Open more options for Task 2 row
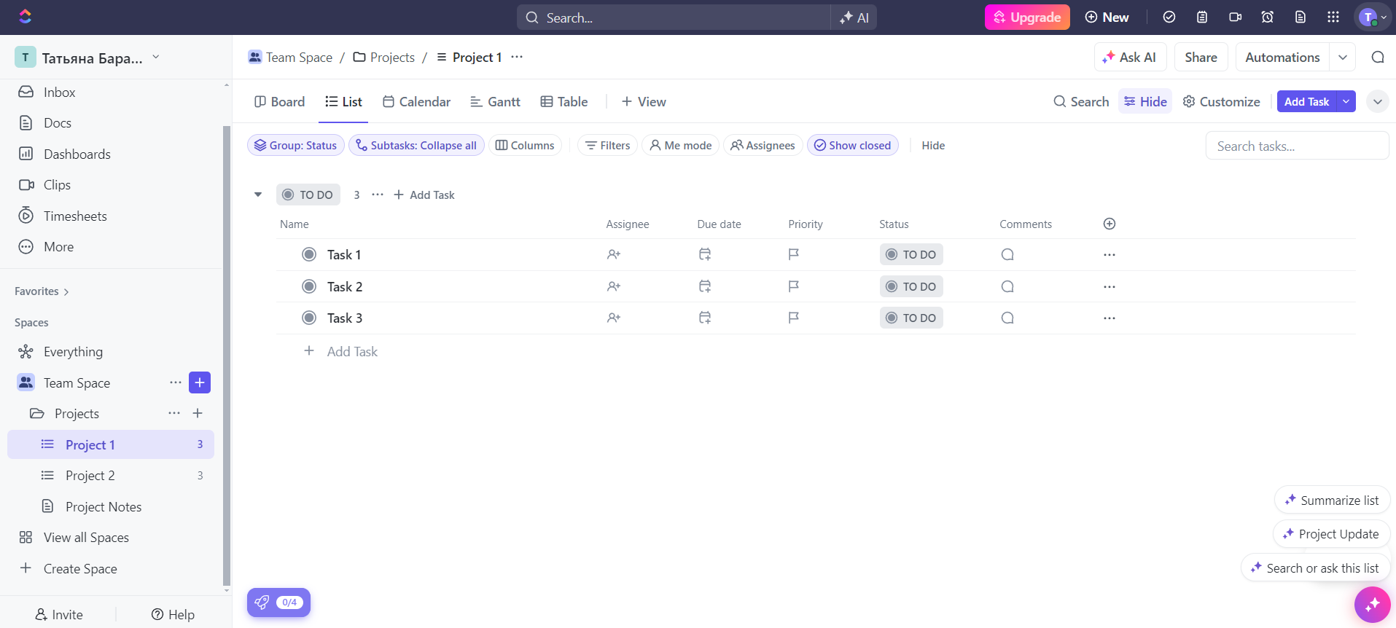The height and width of the screenshot is (628, 1396). (x=1110, y=286)
